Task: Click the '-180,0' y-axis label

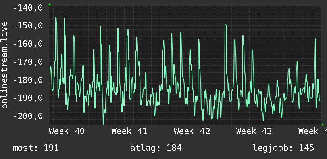Action: [x=28, y=80]
